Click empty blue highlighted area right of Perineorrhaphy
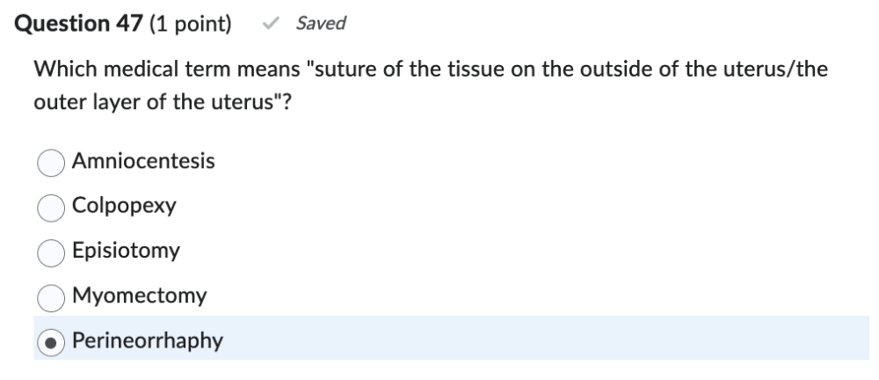Viewport: 879px width, 380px height. (545, 340)
